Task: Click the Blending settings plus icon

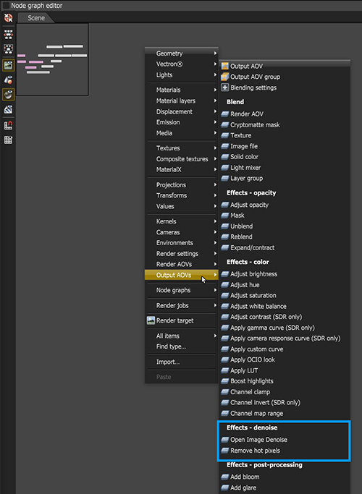Action: [x=224, y=88]
